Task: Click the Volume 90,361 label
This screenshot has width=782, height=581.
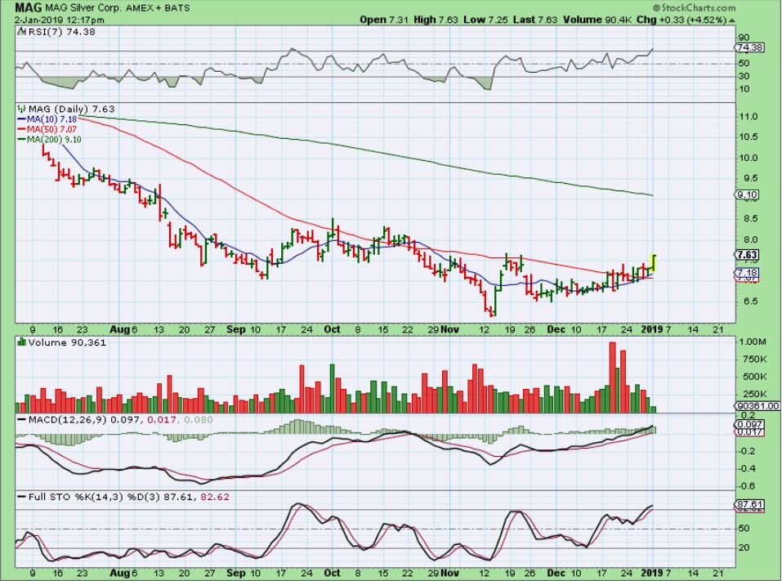Action: (x=67, y=342)
